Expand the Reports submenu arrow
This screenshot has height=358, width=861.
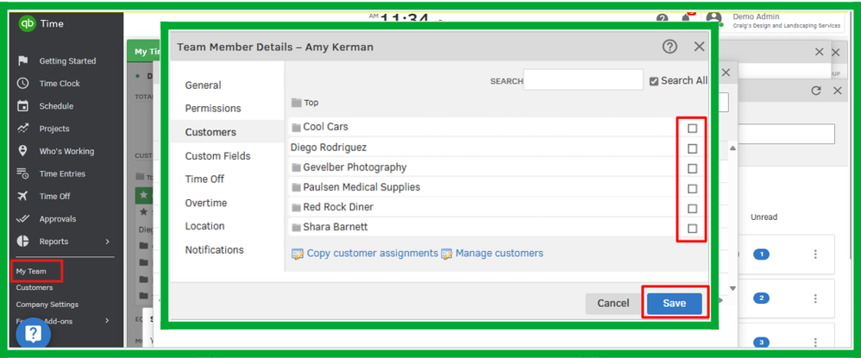tap(108, 242)
